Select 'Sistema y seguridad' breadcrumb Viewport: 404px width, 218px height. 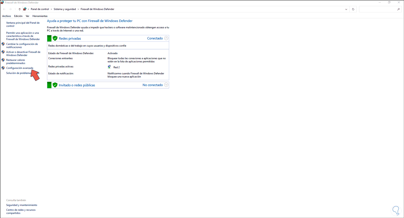(x=65, y=9)
